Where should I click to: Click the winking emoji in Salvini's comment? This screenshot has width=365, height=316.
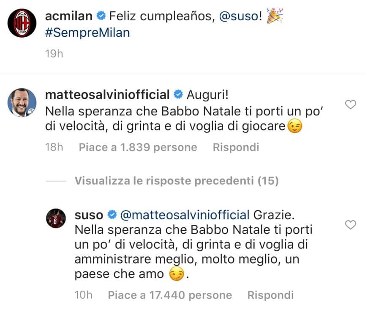pyautogui.click(x=296, y=126)
